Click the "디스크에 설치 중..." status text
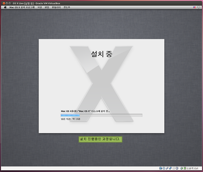203x172 pixels. coord(101,111)
